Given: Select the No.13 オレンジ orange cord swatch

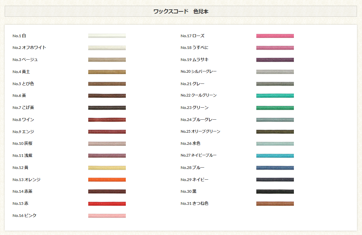Looking at the screenshot, I should 107,180.
